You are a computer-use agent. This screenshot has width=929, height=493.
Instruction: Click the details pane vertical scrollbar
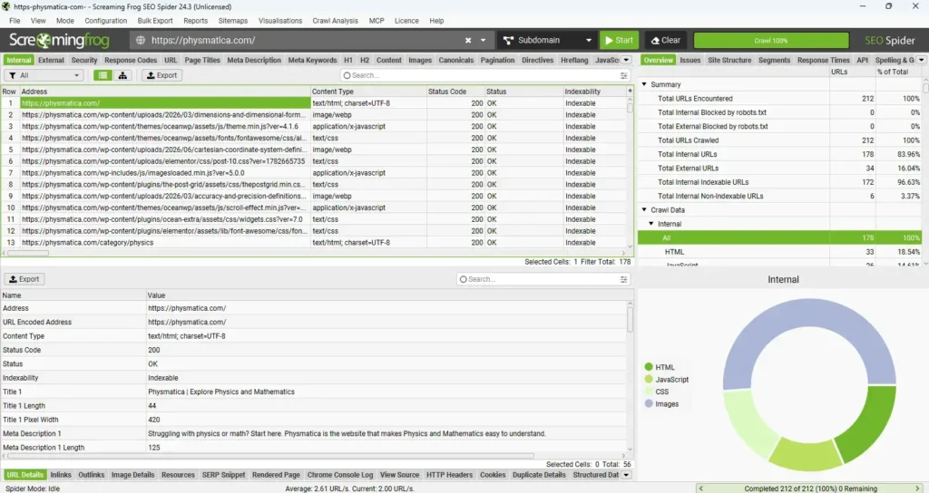630,320
